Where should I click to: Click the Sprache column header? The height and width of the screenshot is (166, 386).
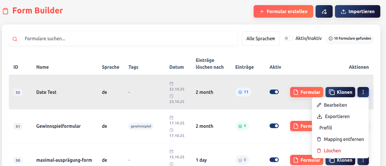(110, 67)
